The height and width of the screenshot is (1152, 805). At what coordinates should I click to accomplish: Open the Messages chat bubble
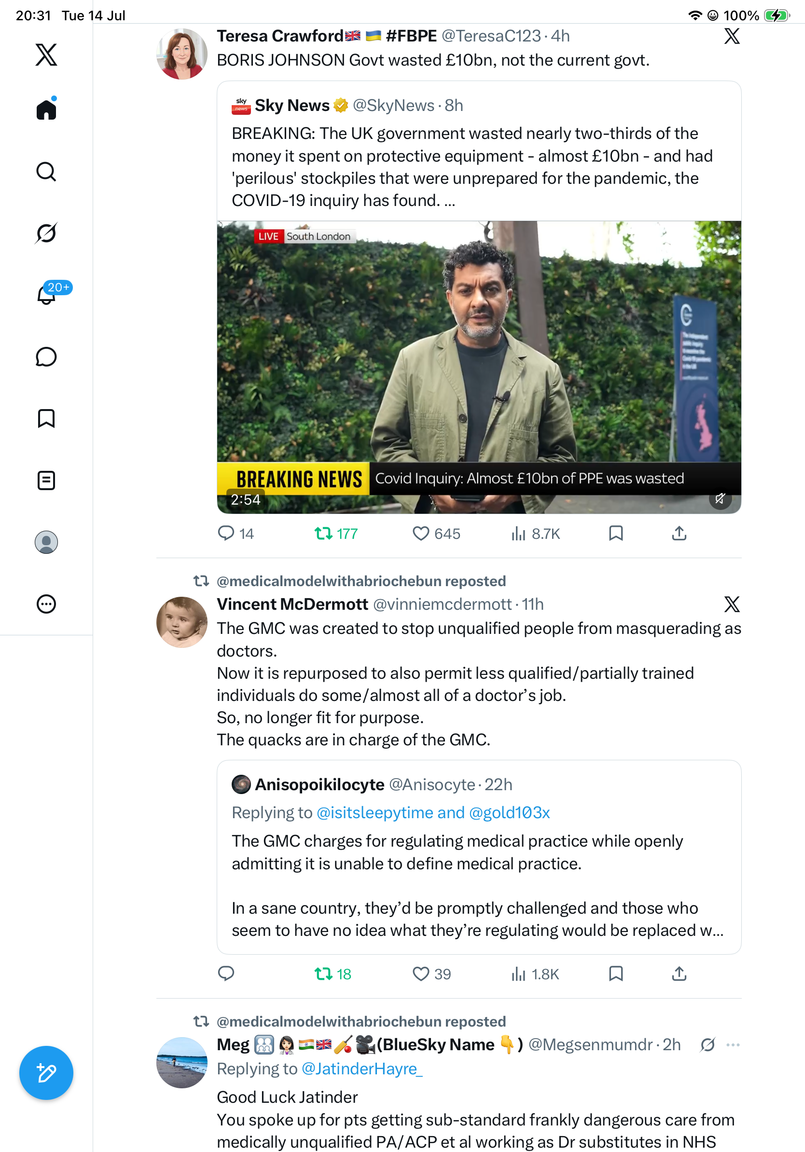[x=46, y=357]
